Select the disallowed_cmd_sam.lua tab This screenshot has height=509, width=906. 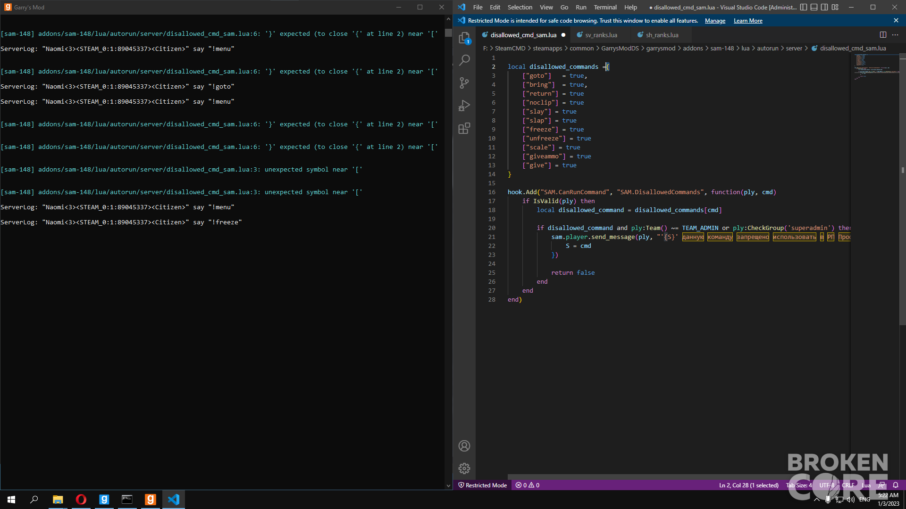point(523,35)
